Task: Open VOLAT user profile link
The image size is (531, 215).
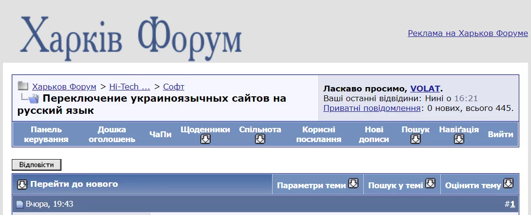Action: [x=425, y=89]
